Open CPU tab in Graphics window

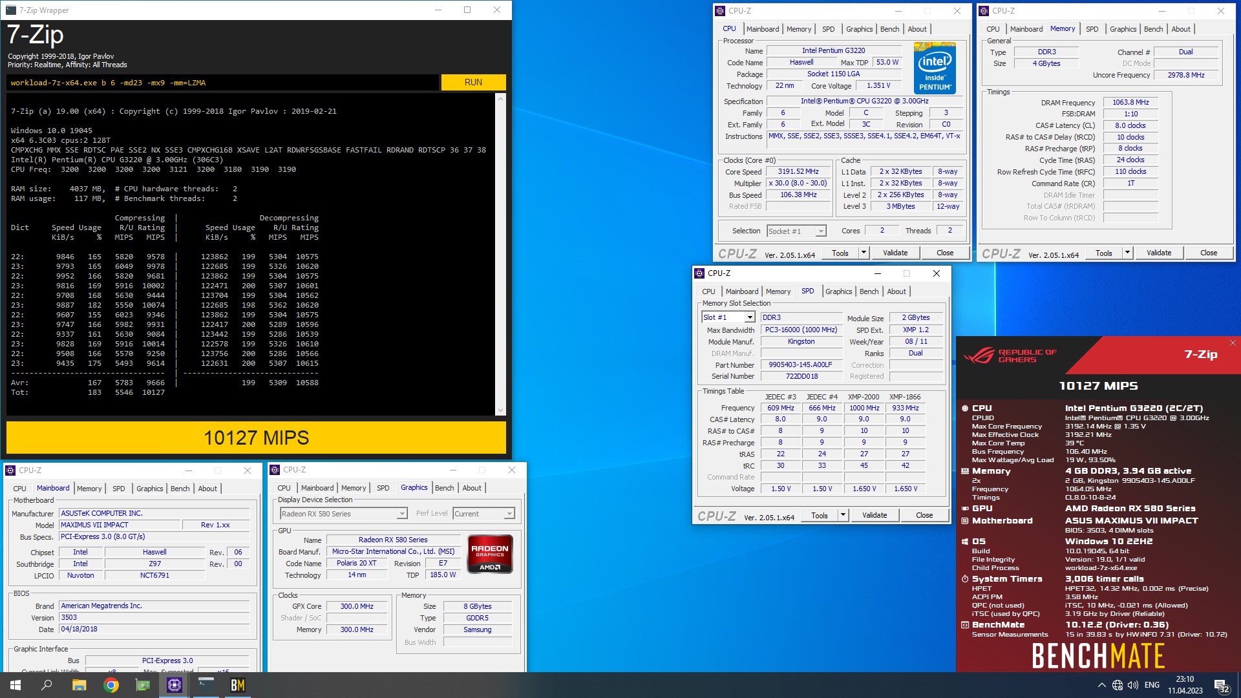coord(284,488)
